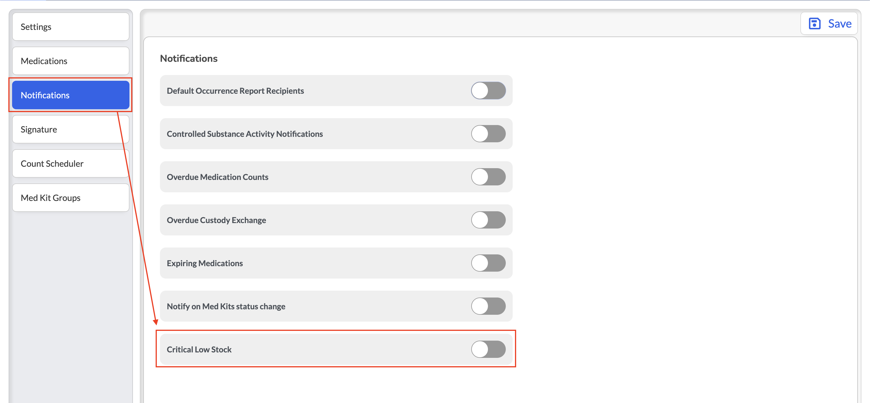Open the Settings sidebar tab
The width and height of the screenshot is (870, 403).
click(x=70, y=27)
